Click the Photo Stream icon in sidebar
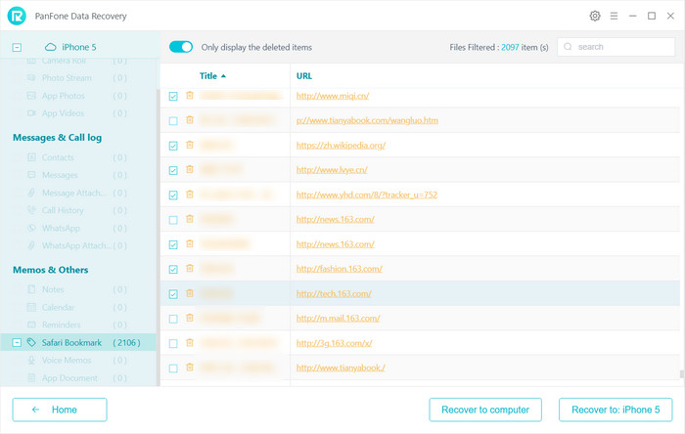This screenshot has width=685, height=434. [31, 78]
